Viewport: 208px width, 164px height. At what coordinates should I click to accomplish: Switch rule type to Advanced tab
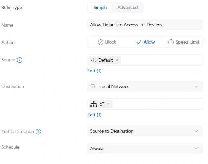[127, 8]
